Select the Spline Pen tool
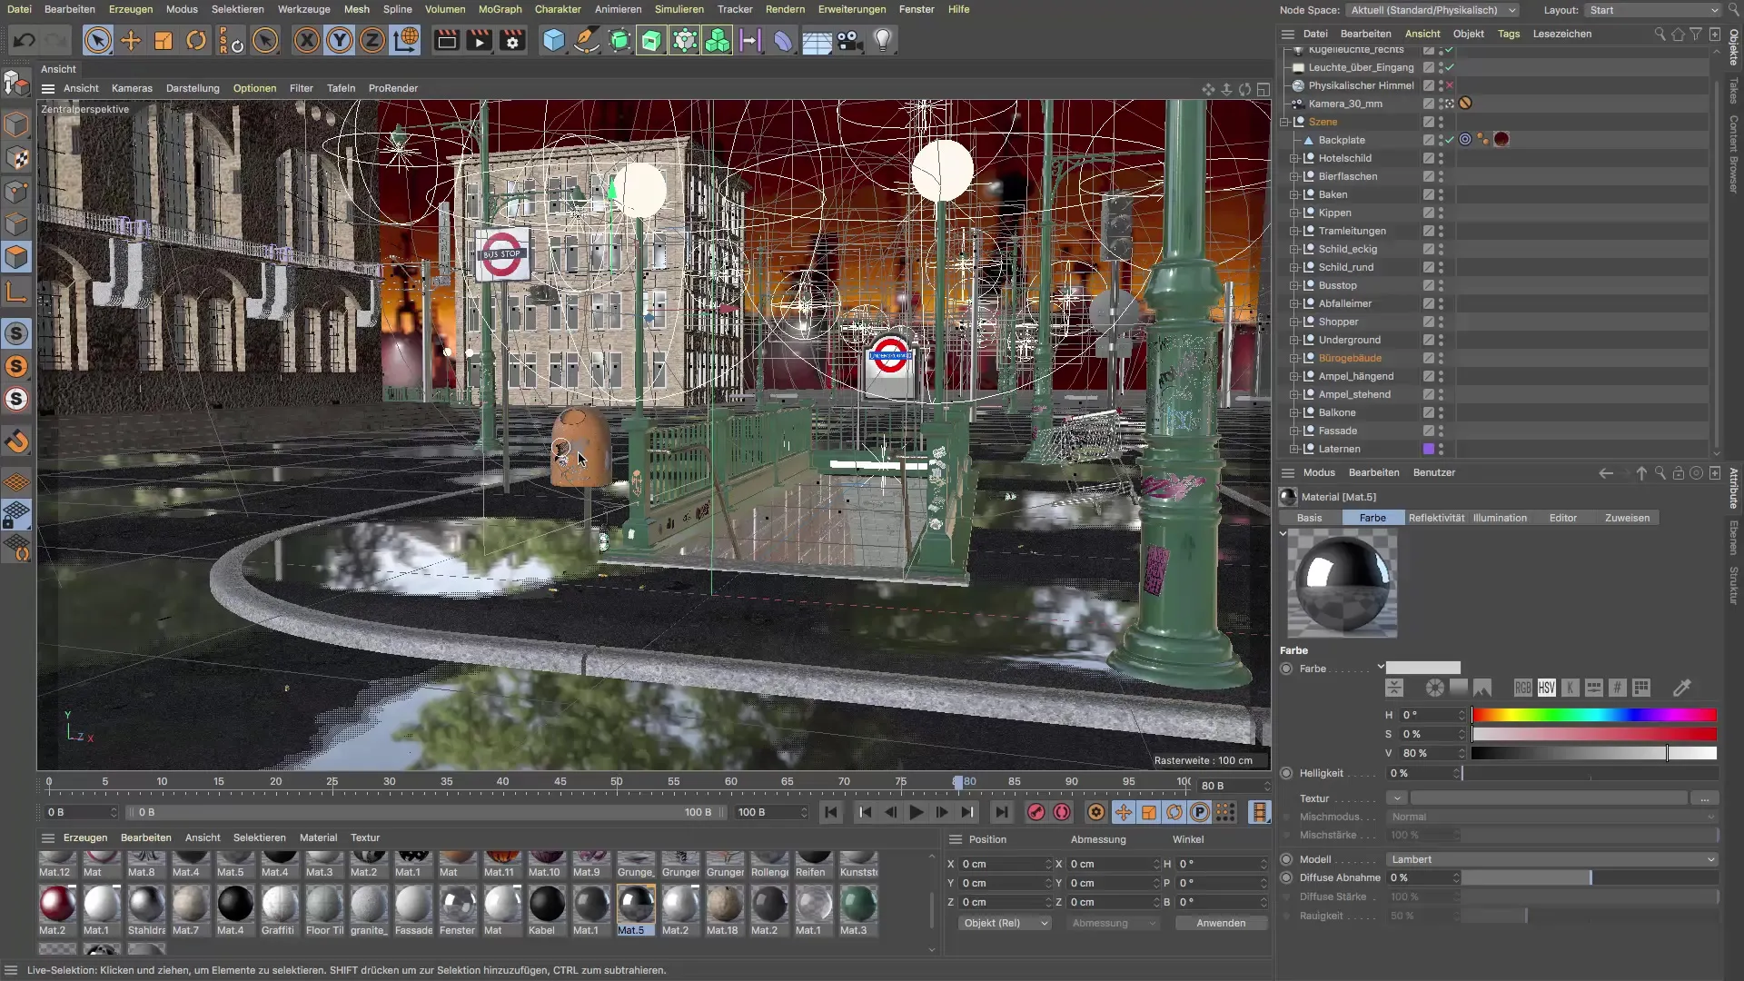 587,41
